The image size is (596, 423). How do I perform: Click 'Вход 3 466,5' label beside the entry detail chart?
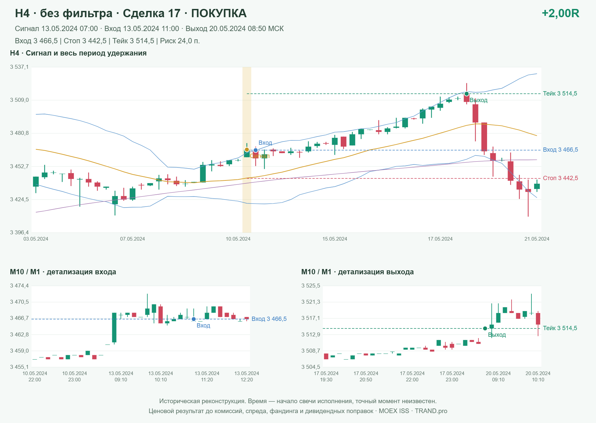tap(269, 319)
